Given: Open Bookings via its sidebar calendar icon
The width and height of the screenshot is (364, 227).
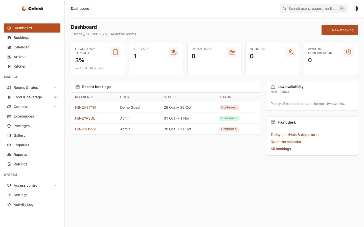Looking at the screenshot, I should (9, 38).
